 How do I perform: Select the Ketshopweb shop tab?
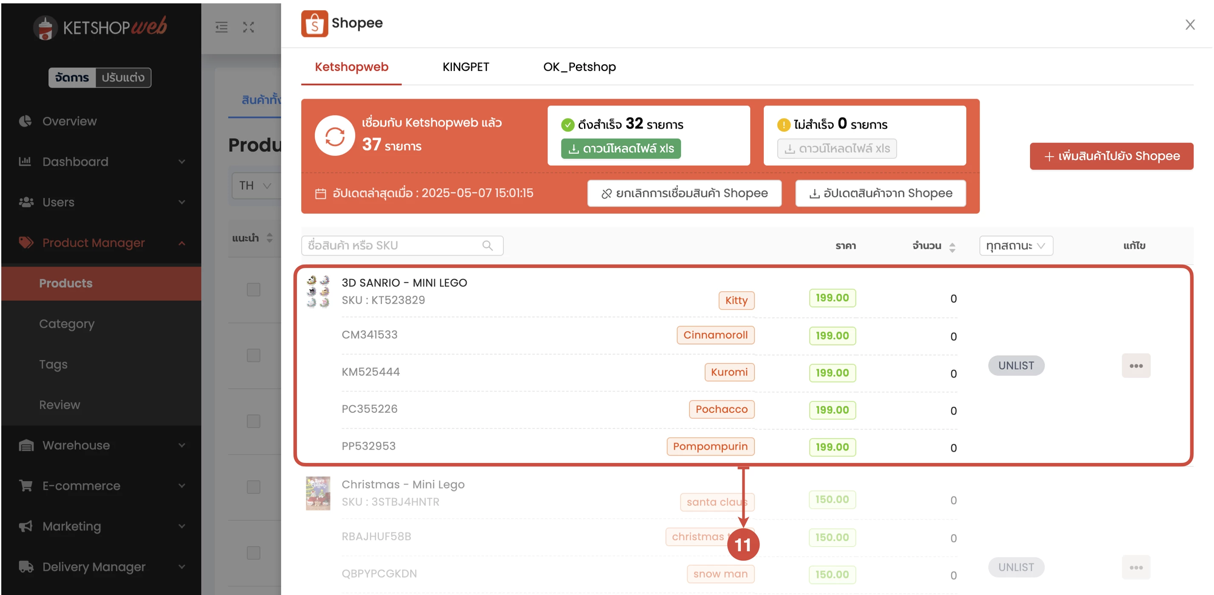point(352,67)
